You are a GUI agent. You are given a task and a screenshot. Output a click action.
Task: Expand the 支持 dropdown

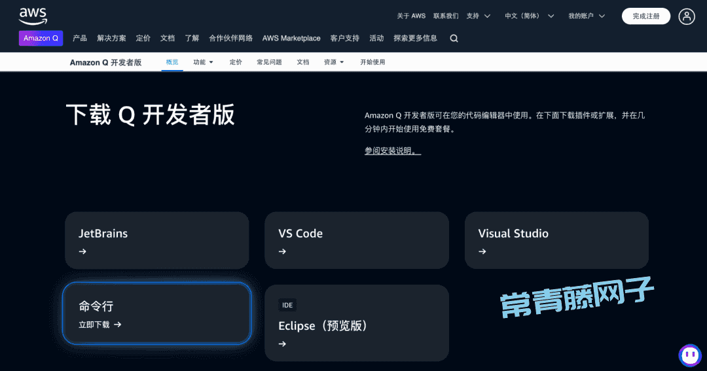coord(478,16)
